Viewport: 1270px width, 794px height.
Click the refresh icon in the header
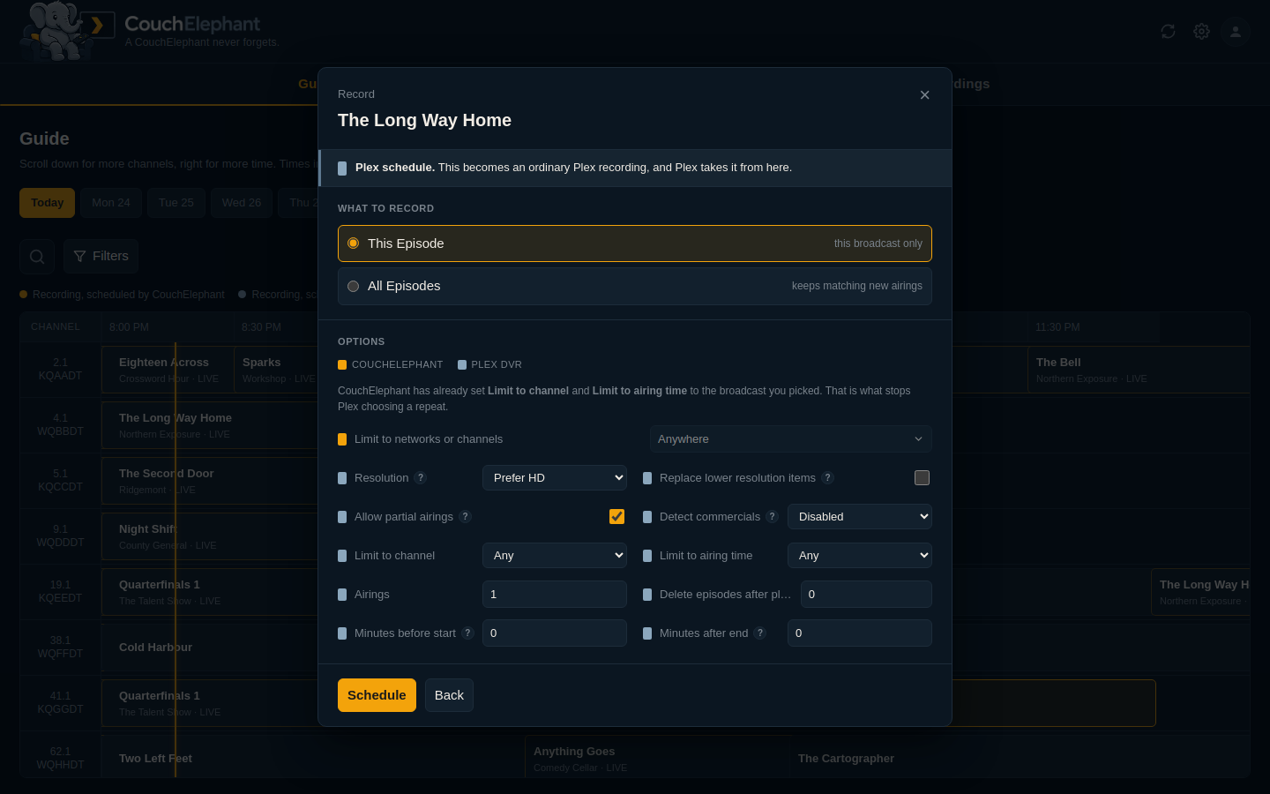[1168, 32]
